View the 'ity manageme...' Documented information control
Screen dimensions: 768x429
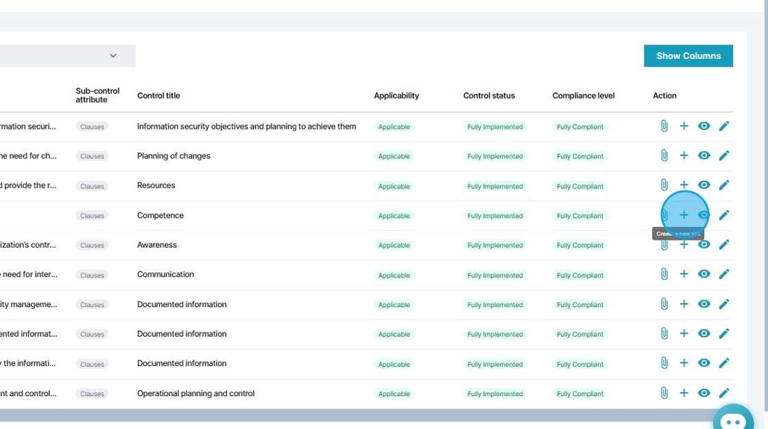[704, 304]
